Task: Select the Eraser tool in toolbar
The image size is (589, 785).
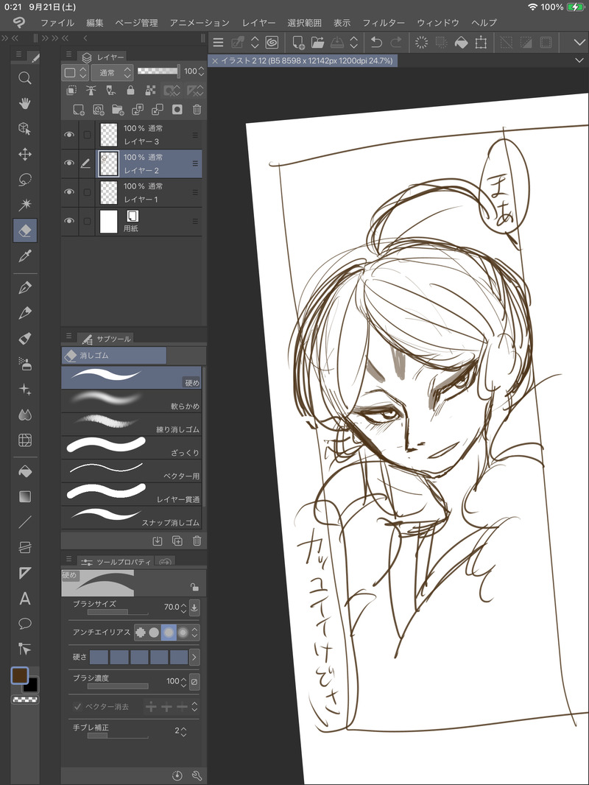Action: point(24,230)
